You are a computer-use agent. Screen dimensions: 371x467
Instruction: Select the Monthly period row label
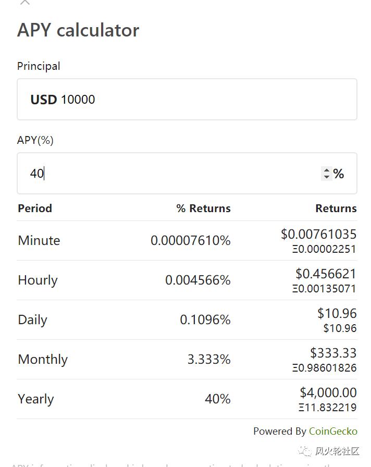coord(43,359)
